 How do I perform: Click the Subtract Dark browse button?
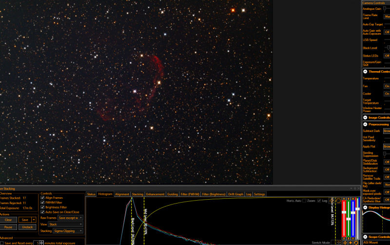(x=387, y=131)
